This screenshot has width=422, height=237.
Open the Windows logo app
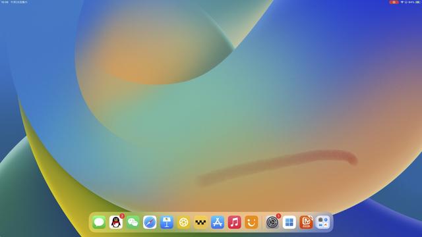(289, 223)
